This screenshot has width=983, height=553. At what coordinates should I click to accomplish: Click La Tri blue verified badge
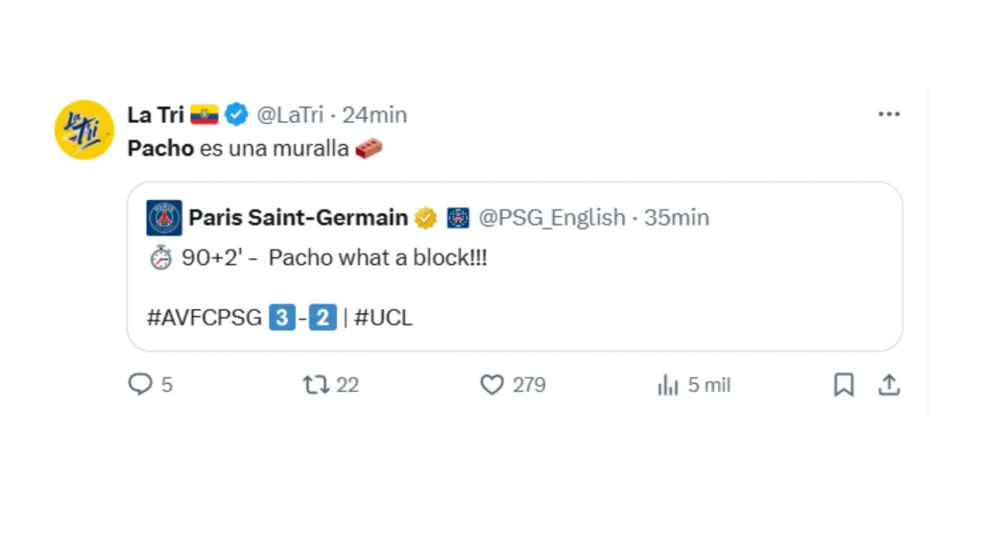point(237,115)
